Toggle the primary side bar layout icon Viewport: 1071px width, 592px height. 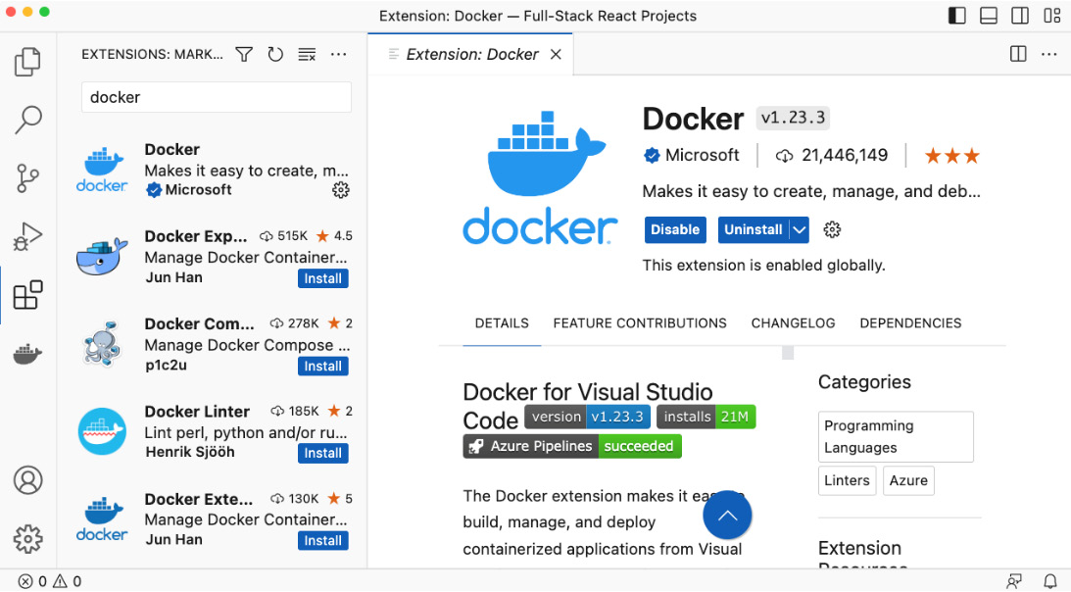point(957,16)
